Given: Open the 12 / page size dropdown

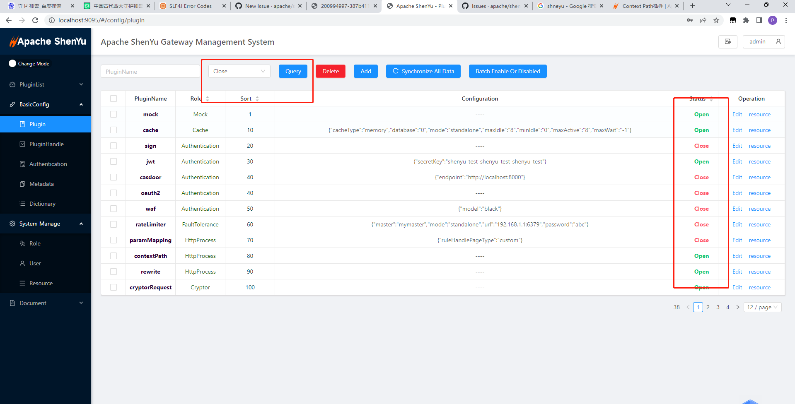Looking at the screenshot, I should 762,307.
